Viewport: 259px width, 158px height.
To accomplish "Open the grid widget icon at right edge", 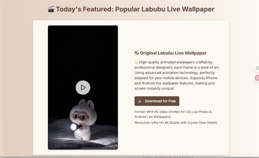I will 257,68.
